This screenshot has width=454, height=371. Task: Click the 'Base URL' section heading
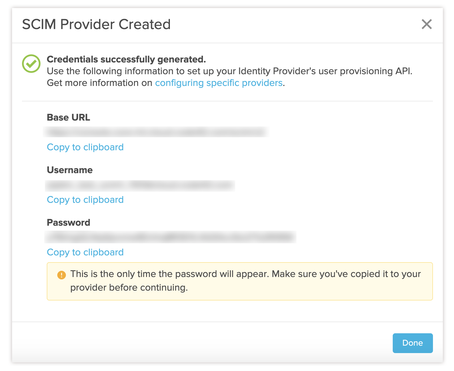click(68, 117)
